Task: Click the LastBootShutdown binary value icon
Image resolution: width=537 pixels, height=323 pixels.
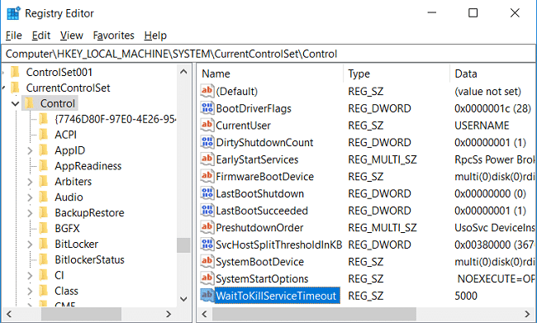Action: pos(207,193)
